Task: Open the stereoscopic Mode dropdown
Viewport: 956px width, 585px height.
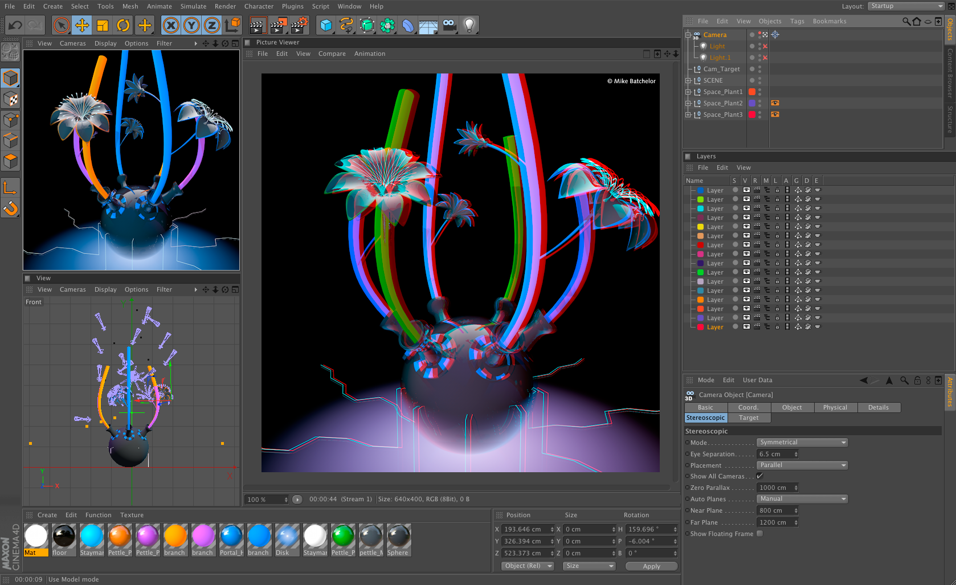Action: (x=802, y=443)
